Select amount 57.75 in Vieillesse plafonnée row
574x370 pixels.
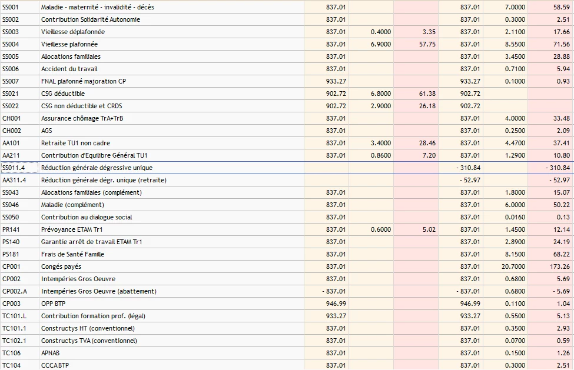pyautogui.click(x=427, y=44)
